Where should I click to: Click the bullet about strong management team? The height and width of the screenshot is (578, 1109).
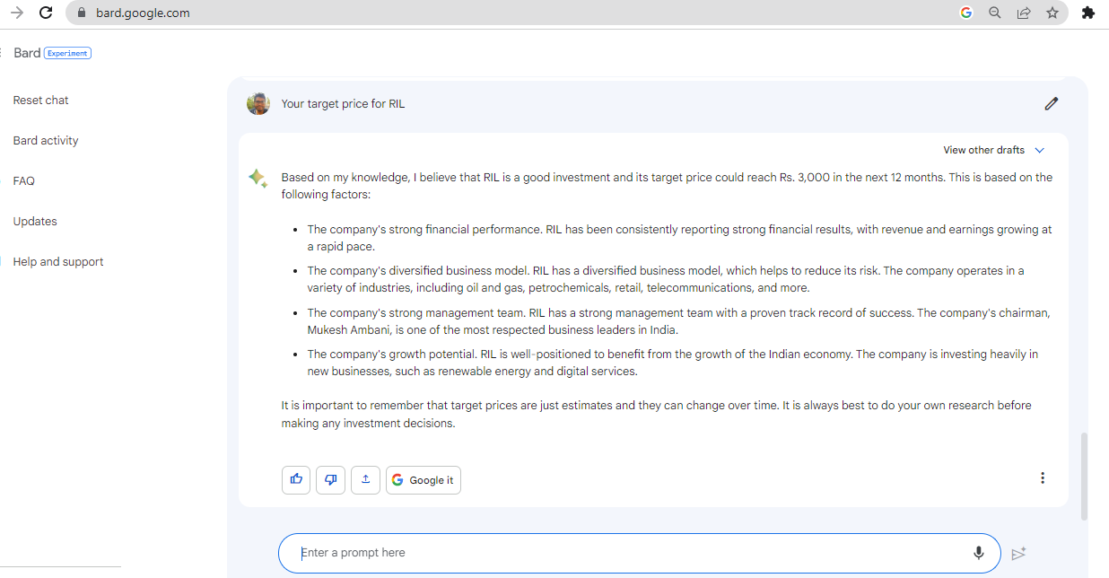click(x=678, y=321)
